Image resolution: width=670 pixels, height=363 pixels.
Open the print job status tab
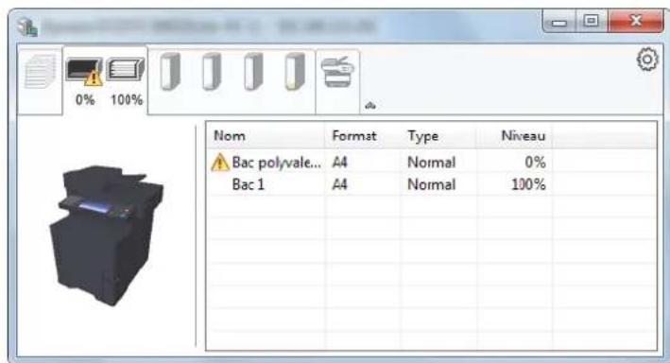(x=40, y=81)
